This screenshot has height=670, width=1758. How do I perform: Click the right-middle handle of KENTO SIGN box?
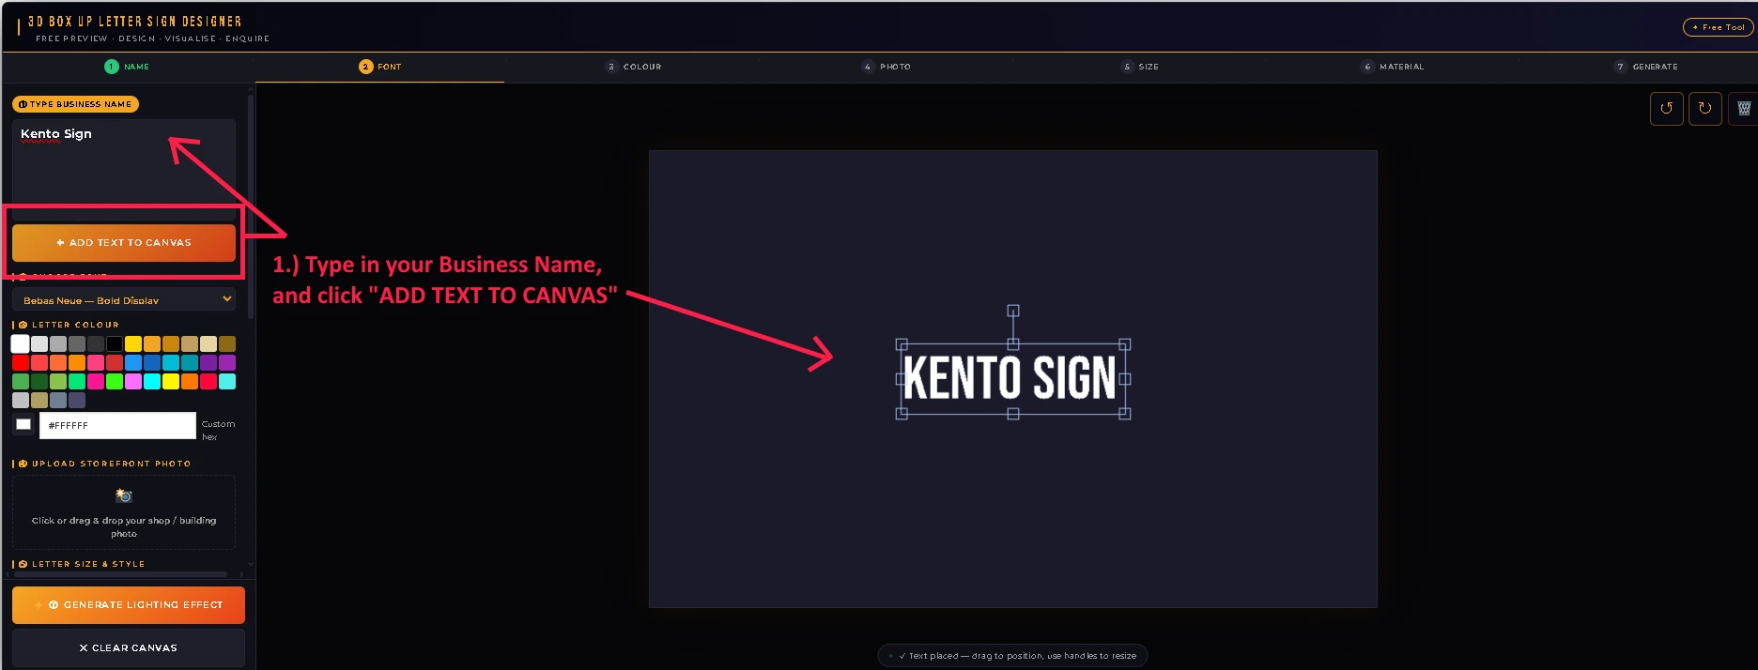click(1125, 379)
